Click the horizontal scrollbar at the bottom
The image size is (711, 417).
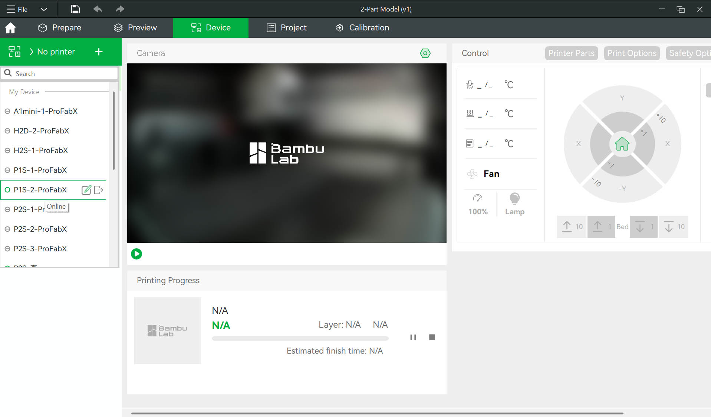pyautogui.click(x=377, y=413)
